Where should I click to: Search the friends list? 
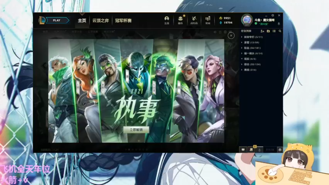pyautogui.click(x=280, y=31)
